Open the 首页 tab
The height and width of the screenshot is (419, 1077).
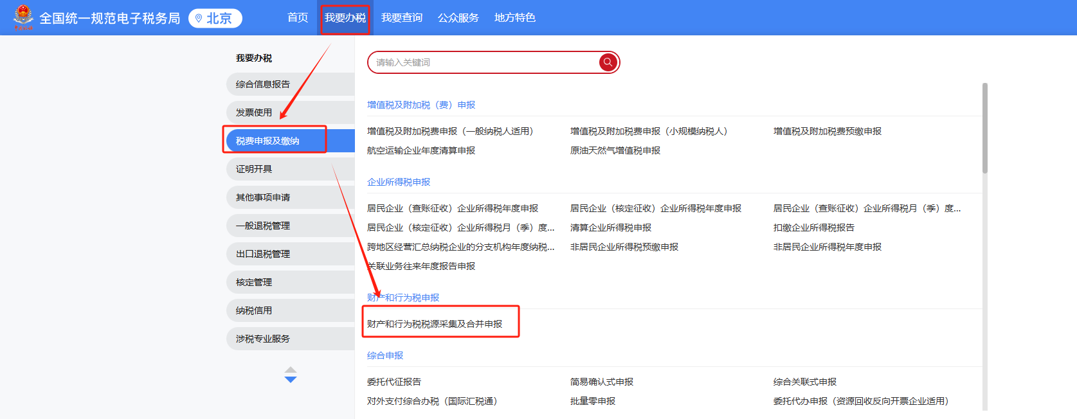pos(298,17)
